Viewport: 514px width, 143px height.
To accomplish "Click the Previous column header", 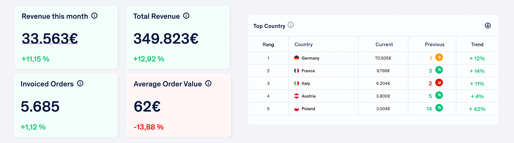I will (x=434, y=44).
